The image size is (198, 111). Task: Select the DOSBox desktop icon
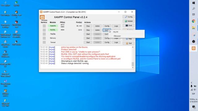coord(5,93)
